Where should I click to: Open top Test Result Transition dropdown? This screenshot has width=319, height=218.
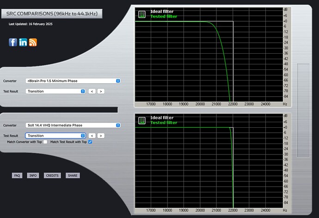click(55, 91)
